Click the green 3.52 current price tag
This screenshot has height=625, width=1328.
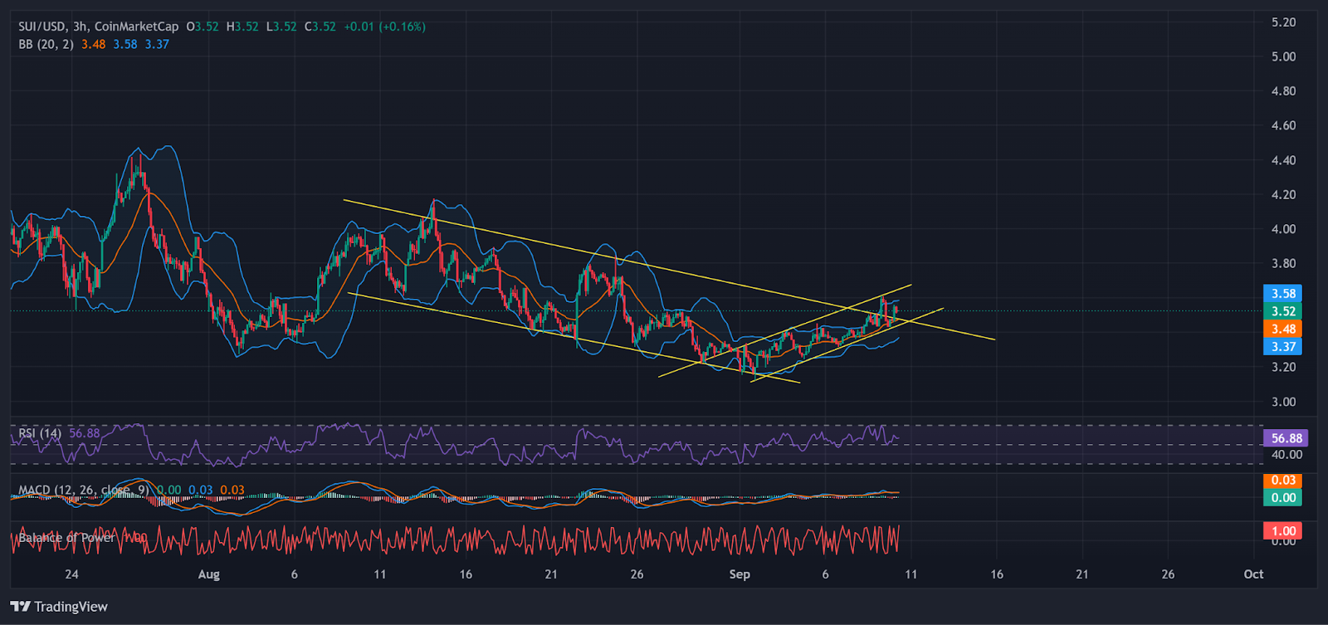(1283, 311)
